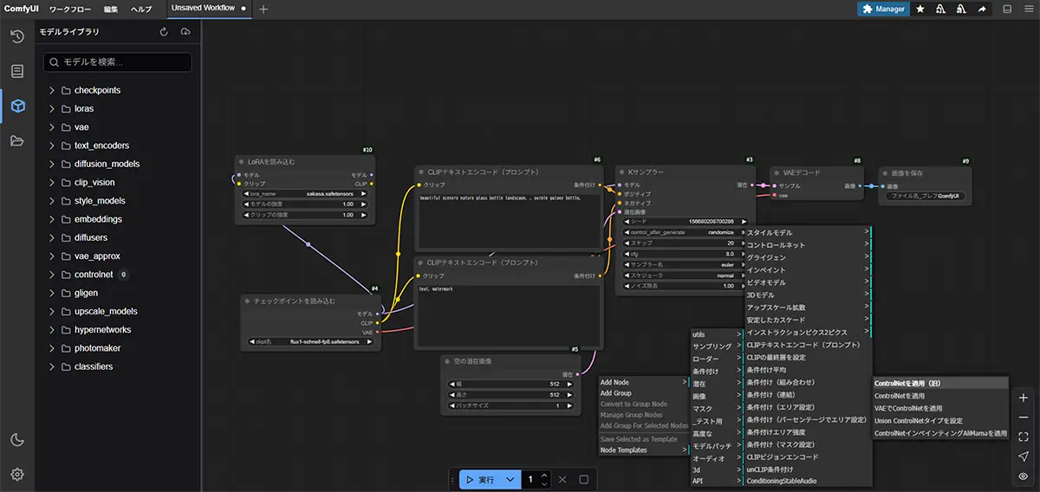Click the share arrow icon

coord(982,9)
